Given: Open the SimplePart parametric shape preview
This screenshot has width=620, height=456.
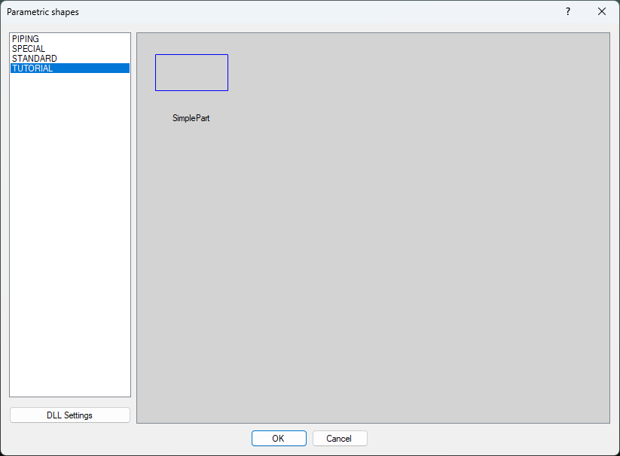Looking at the screenshot, I should 191,72.
